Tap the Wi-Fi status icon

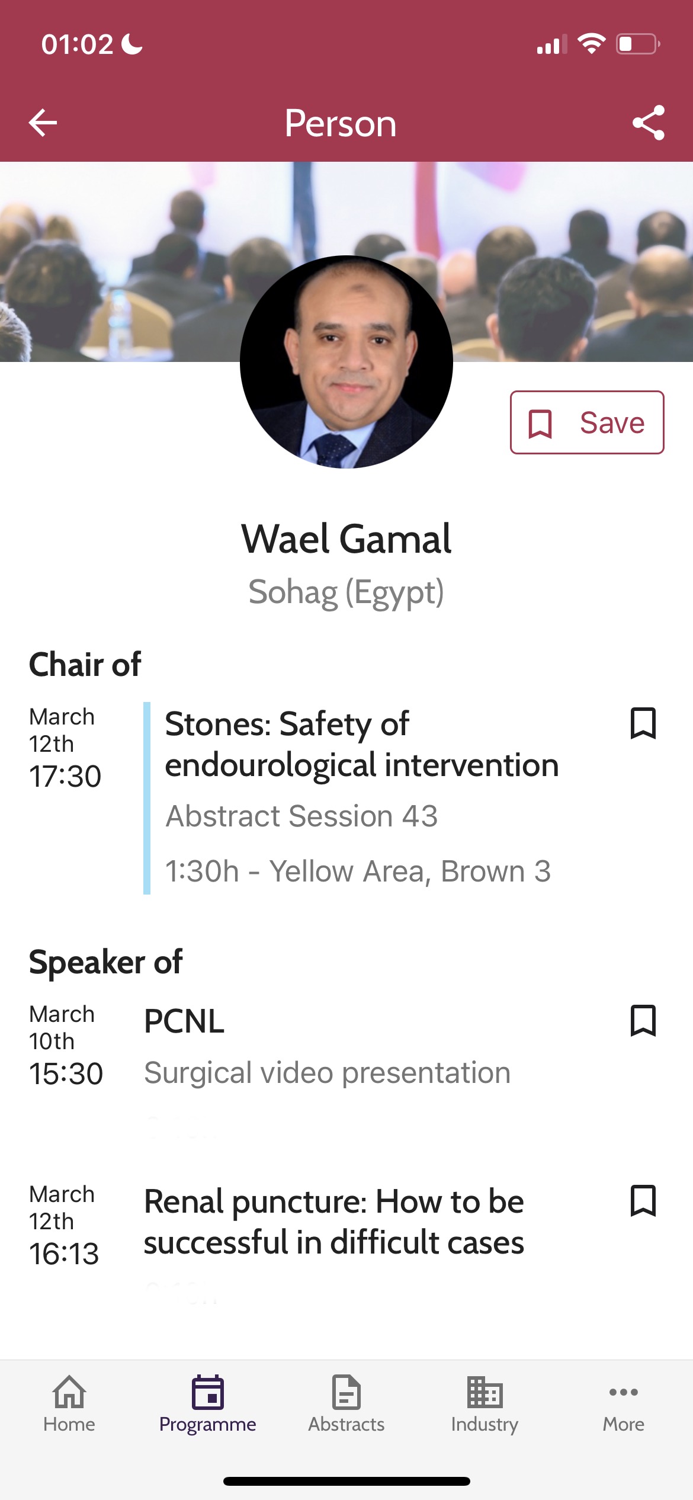591,44
